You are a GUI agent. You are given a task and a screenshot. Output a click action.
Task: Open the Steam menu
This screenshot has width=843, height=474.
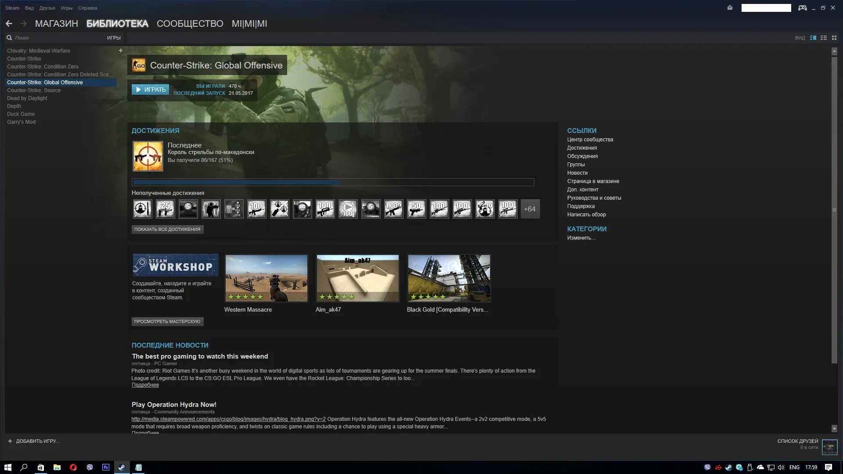click(12, 8)
